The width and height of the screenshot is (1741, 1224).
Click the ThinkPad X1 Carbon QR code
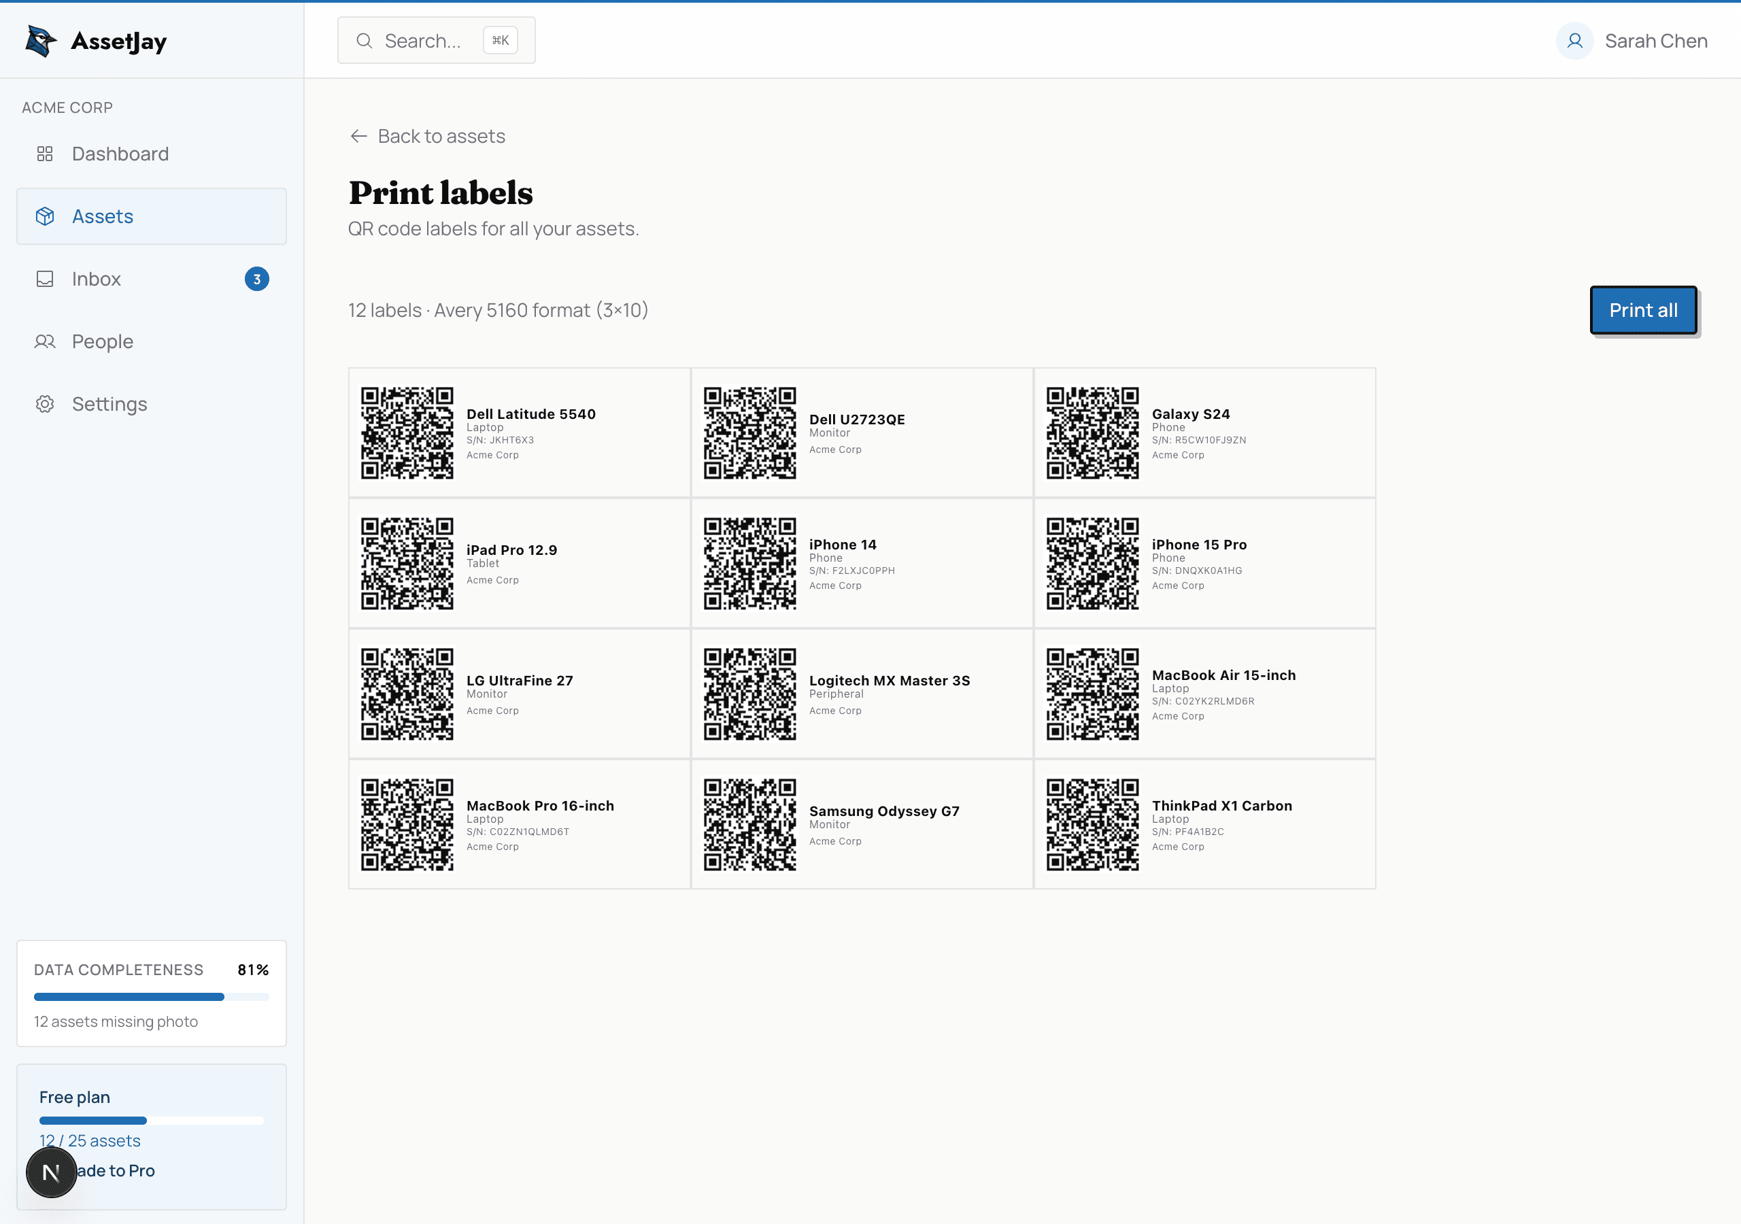[1092, 824]
